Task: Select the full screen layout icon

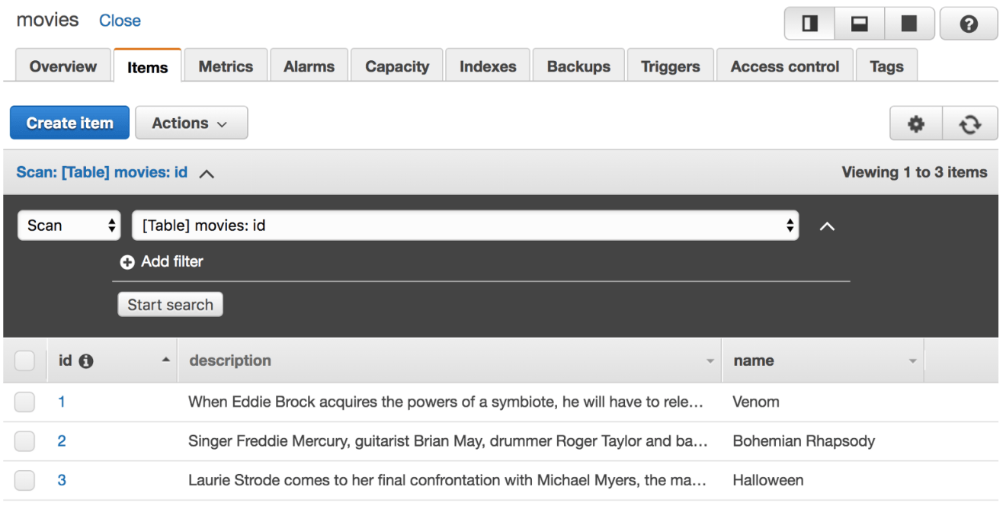Action: click(909, 24)
